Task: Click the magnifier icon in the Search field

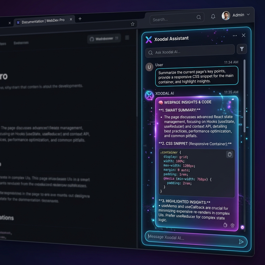Action: (x=199, y=17)
